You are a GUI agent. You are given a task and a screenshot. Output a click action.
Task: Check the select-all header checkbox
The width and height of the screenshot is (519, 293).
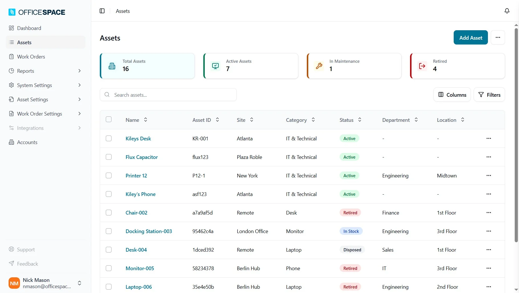coord(109,119)
